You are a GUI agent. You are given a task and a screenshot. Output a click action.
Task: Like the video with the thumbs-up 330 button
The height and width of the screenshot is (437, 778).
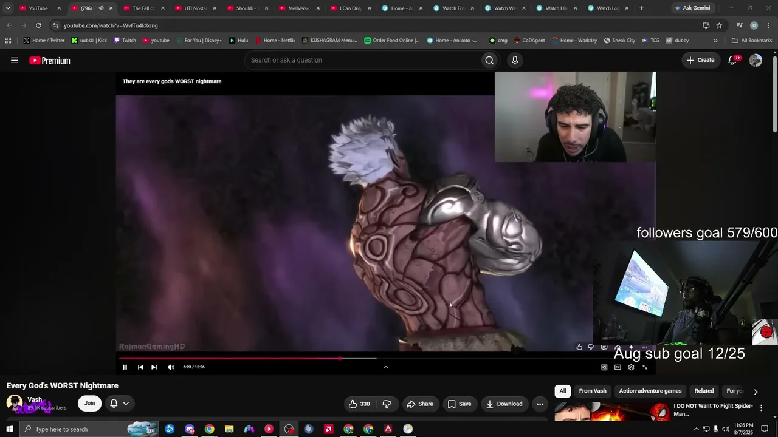359,404
